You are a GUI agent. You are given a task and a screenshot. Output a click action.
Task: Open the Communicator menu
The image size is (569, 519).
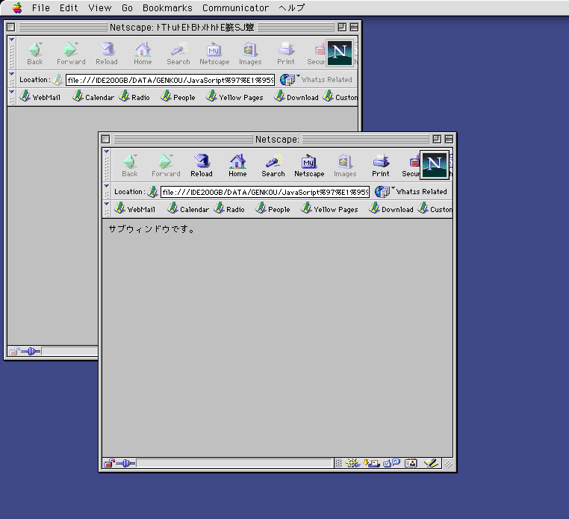pyautogui.click(x=235, y=8)
